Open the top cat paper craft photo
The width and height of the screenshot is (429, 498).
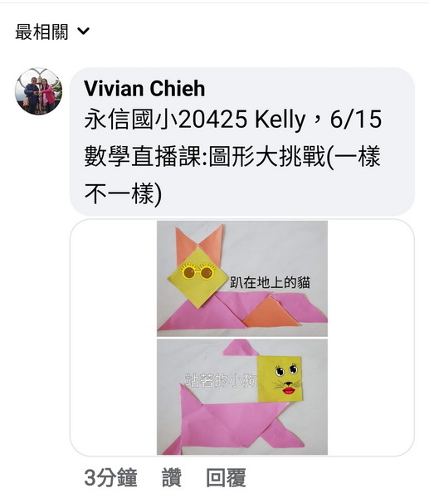coord(242,279)
